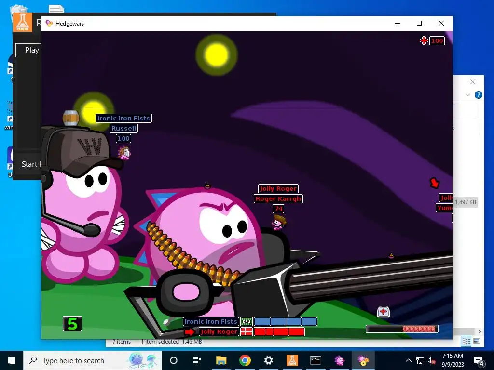
Task: Open the notification center with 4 alerts
Action: tap(479, 360)
